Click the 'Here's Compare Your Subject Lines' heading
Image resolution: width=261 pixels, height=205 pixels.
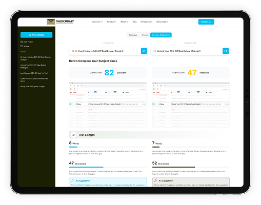click(93, 61)
